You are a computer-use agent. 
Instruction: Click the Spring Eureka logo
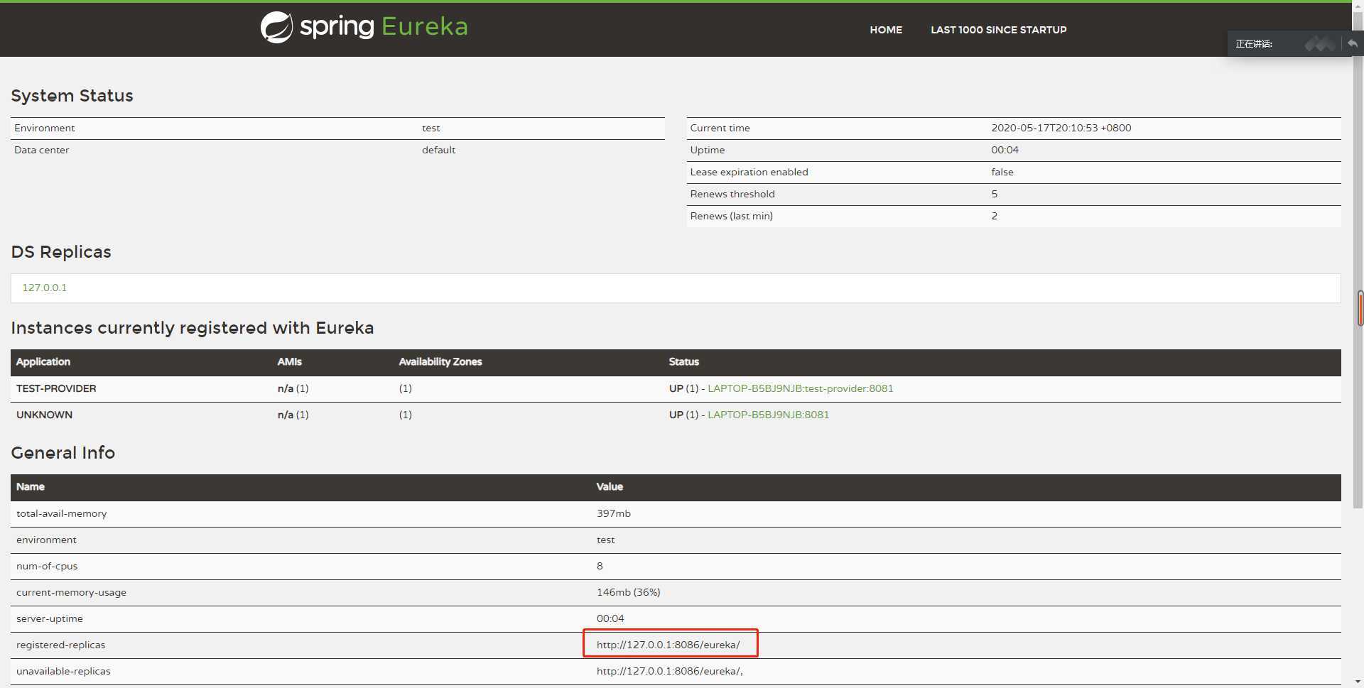pyautogui.click(x=364, y=28)
